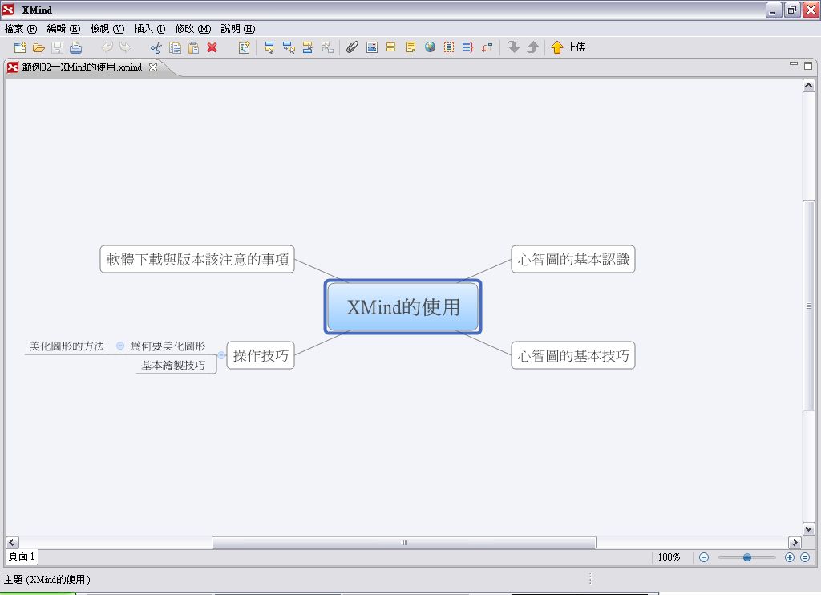821x595 pixels.
Task: Select the 心智圖的基本技巧 topic
Action: (x=573, y=356)
